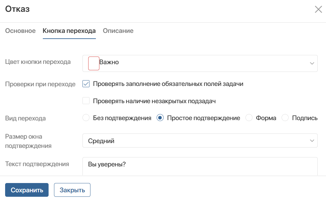The height and width of the screenshot is (199, 326).
Task: Choose the Форма radio option
Action: pos(249,118)
